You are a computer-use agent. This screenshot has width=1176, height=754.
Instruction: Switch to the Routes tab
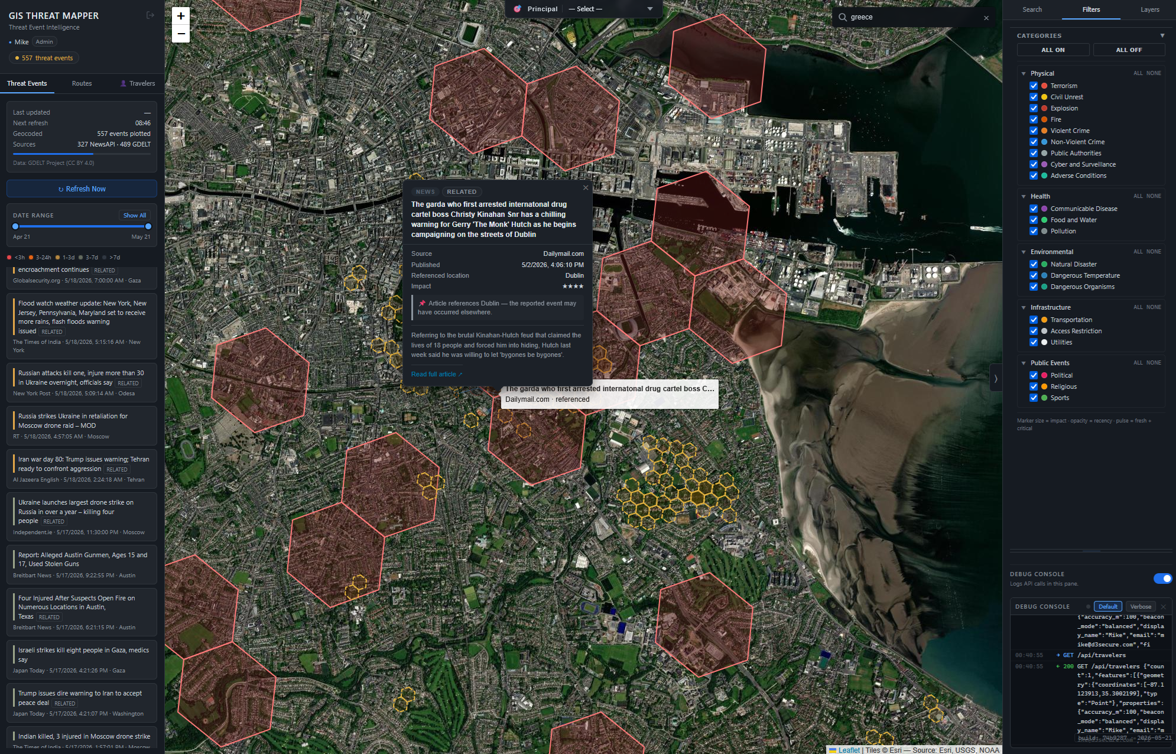pyautogui.click(x=82, y=83)
